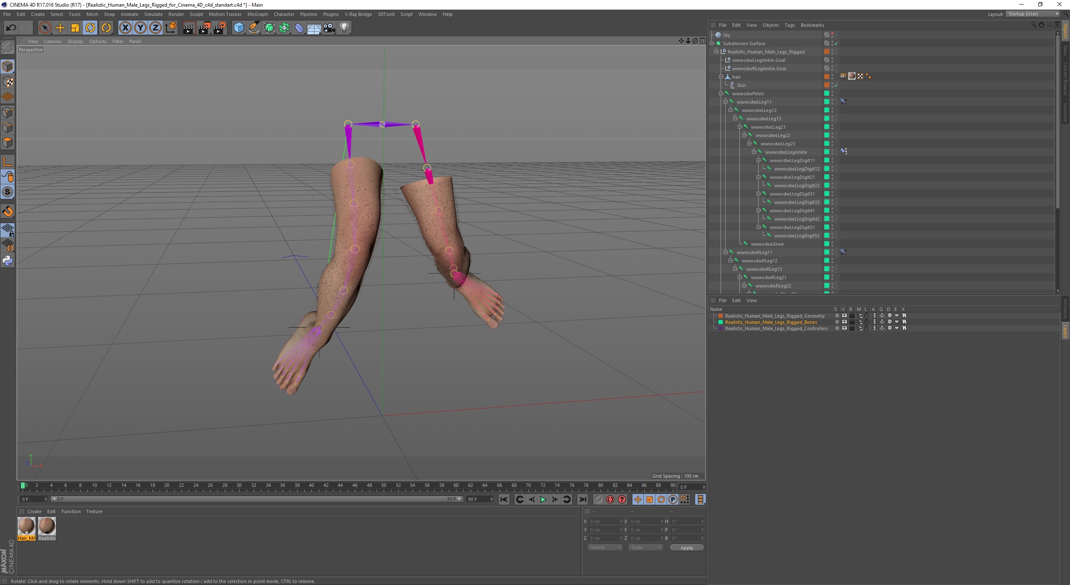
Task: Toggle visibility eye of Geometry layer
Action: tap(844, 316)
